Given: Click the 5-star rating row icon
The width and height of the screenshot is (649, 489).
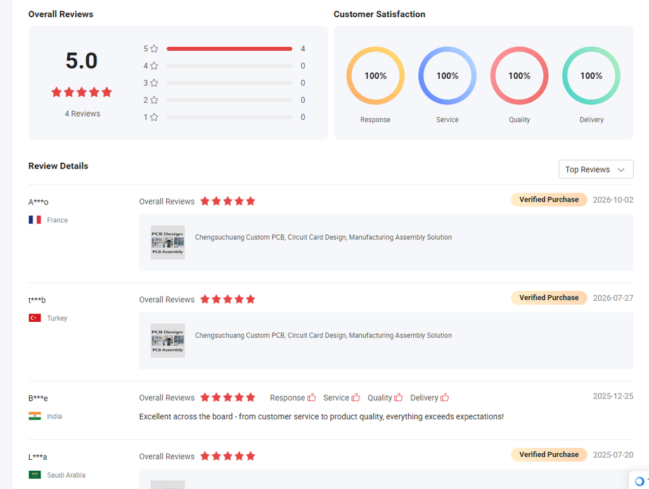Looking at the screenshot, I should tap(154, 49).
